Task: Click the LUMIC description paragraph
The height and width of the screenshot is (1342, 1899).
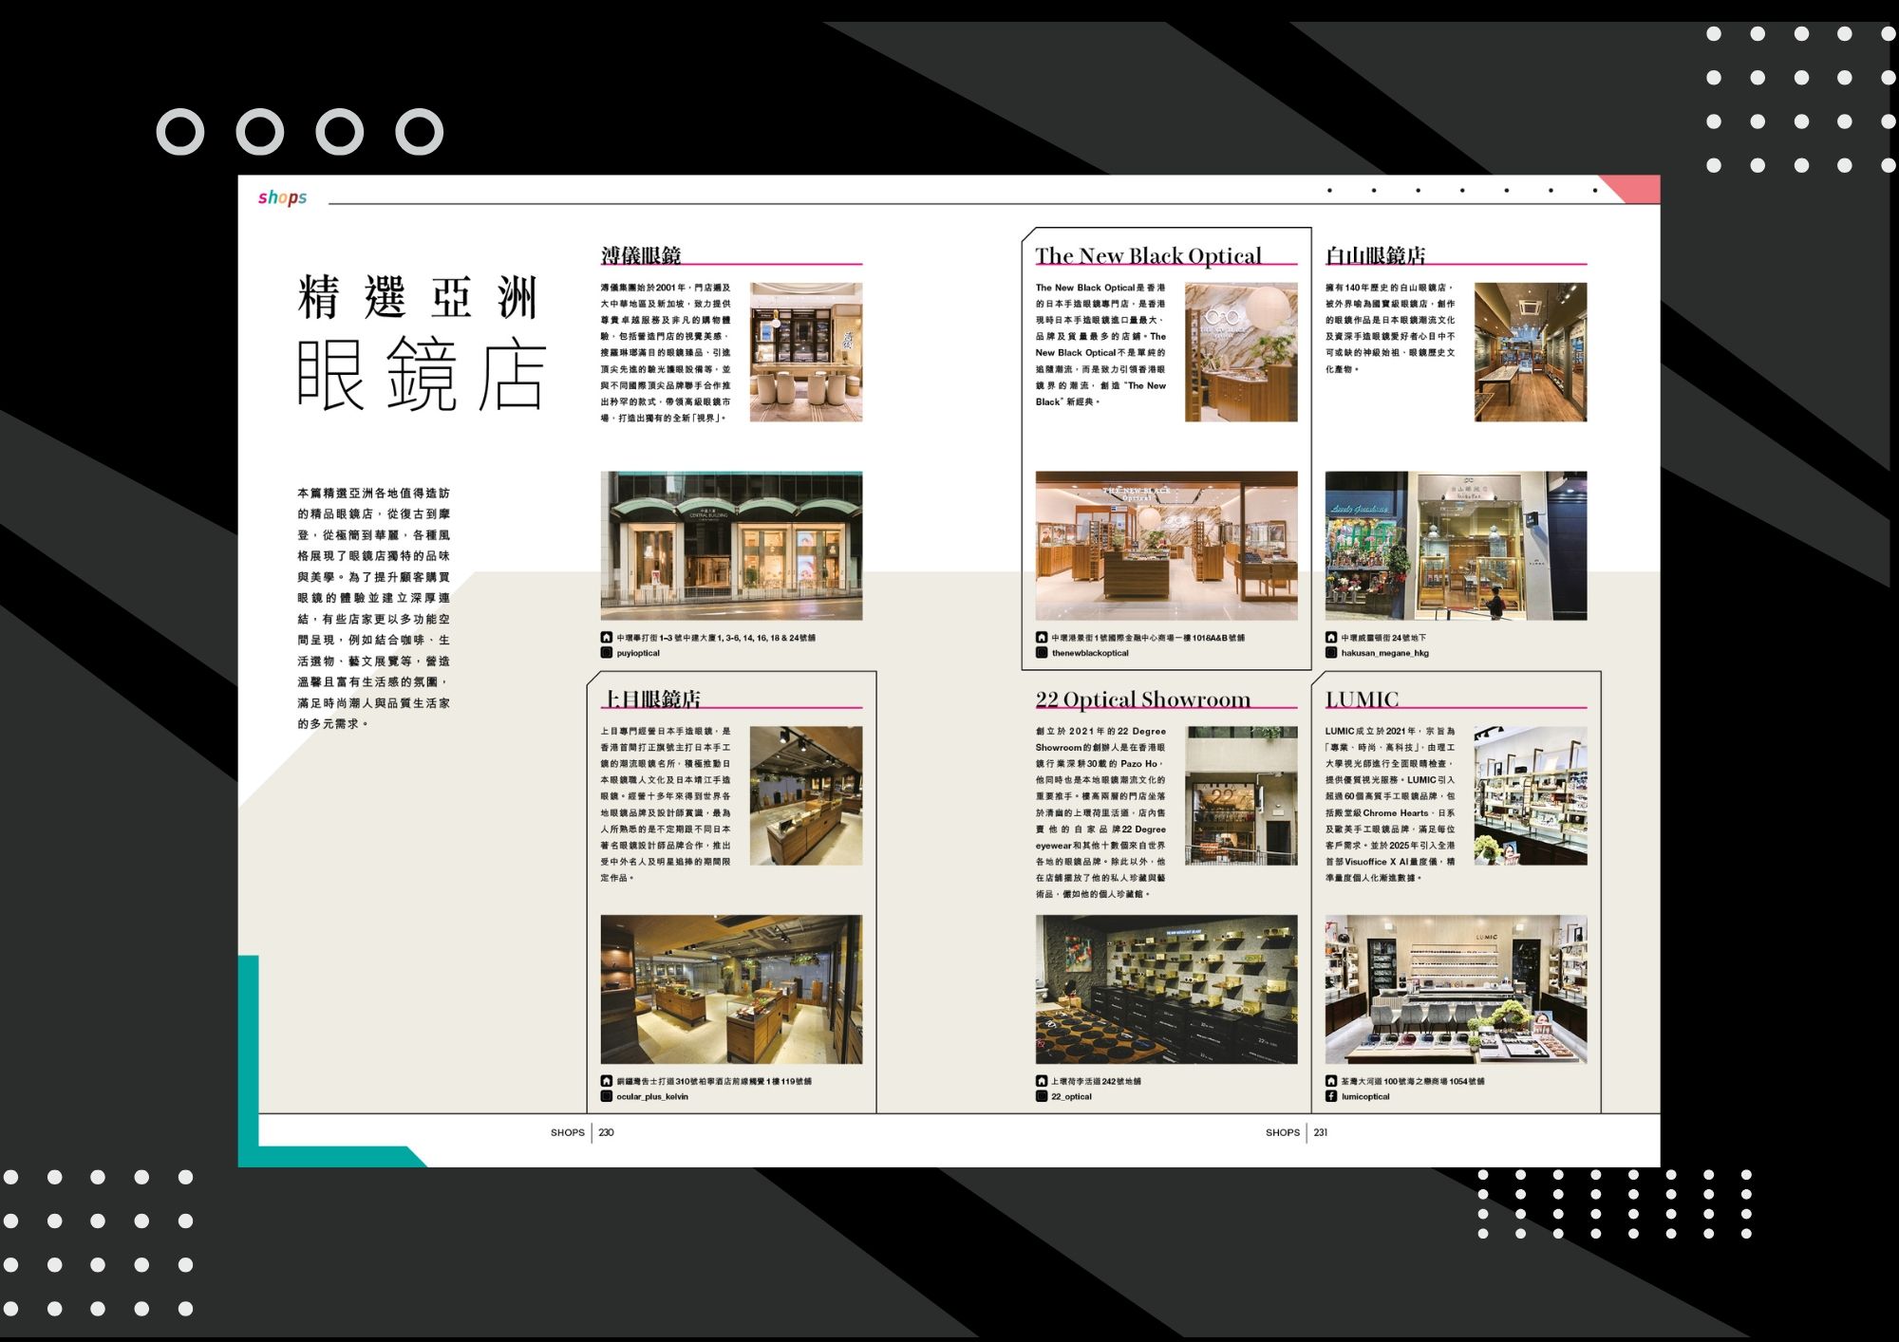Action: 1390,805
